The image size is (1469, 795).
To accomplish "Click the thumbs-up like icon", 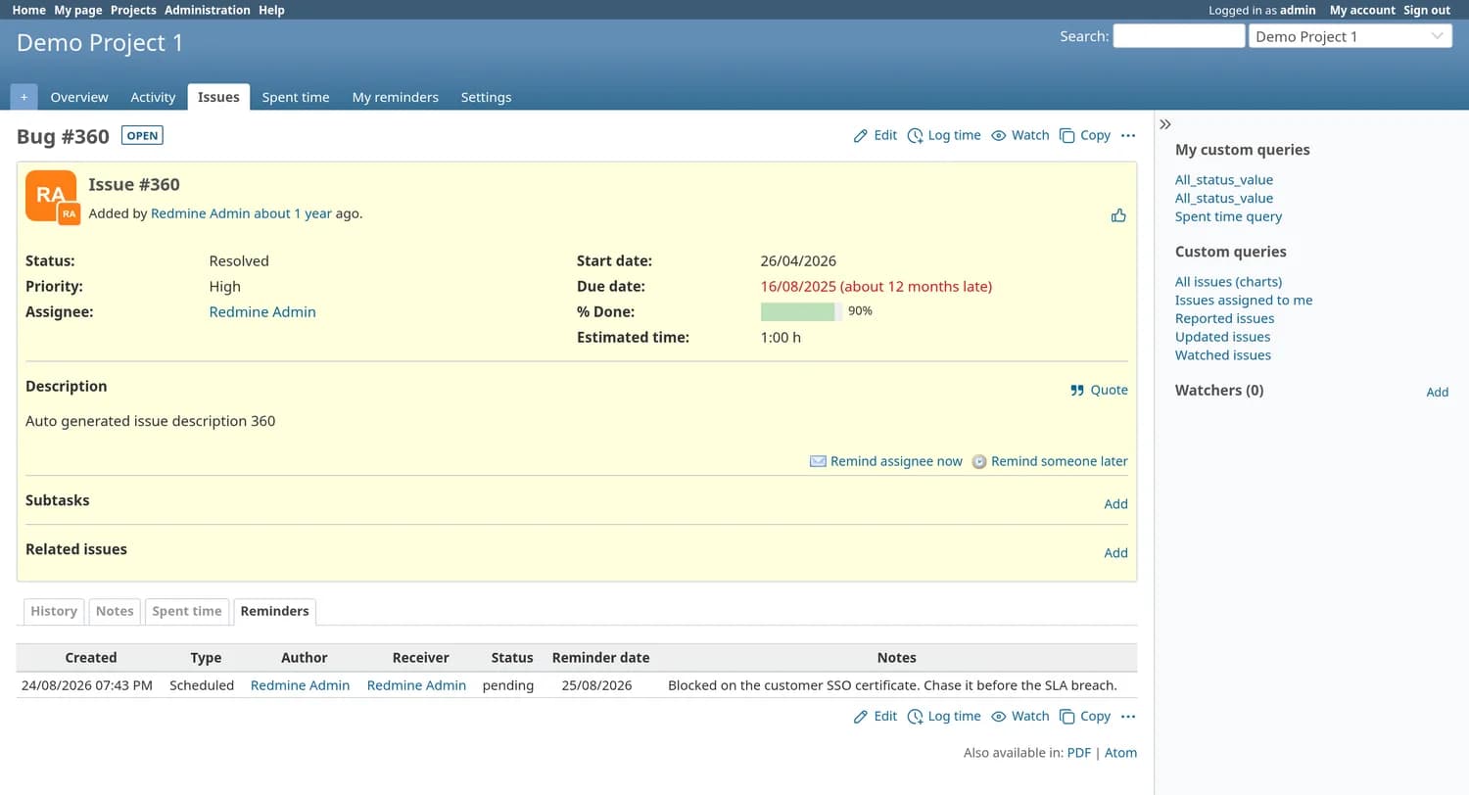I will [x=1118, y=215].
